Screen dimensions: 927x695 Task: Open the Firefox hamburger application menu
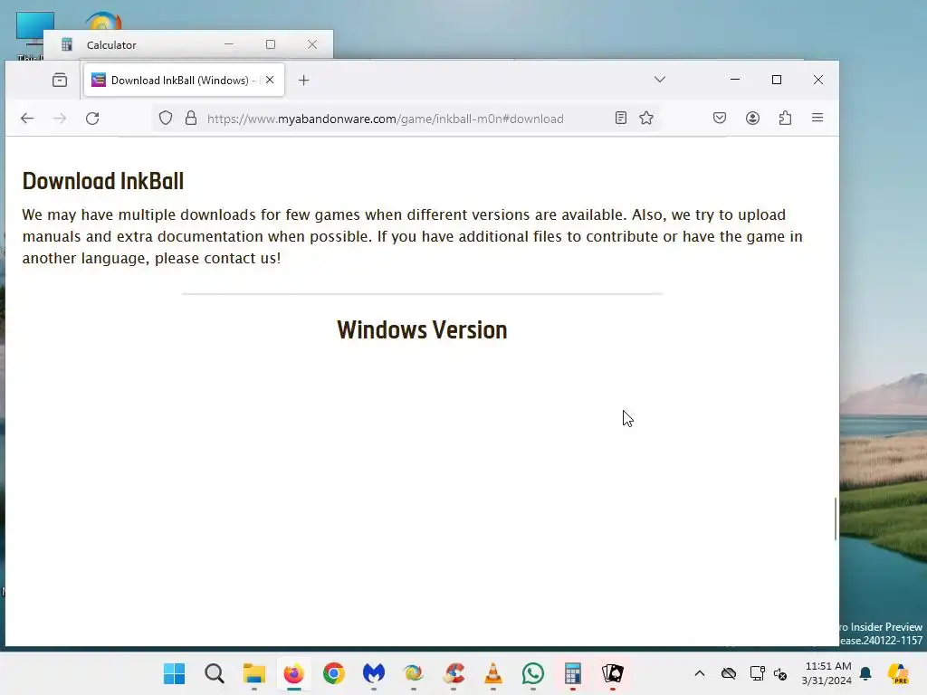(817, 119)
